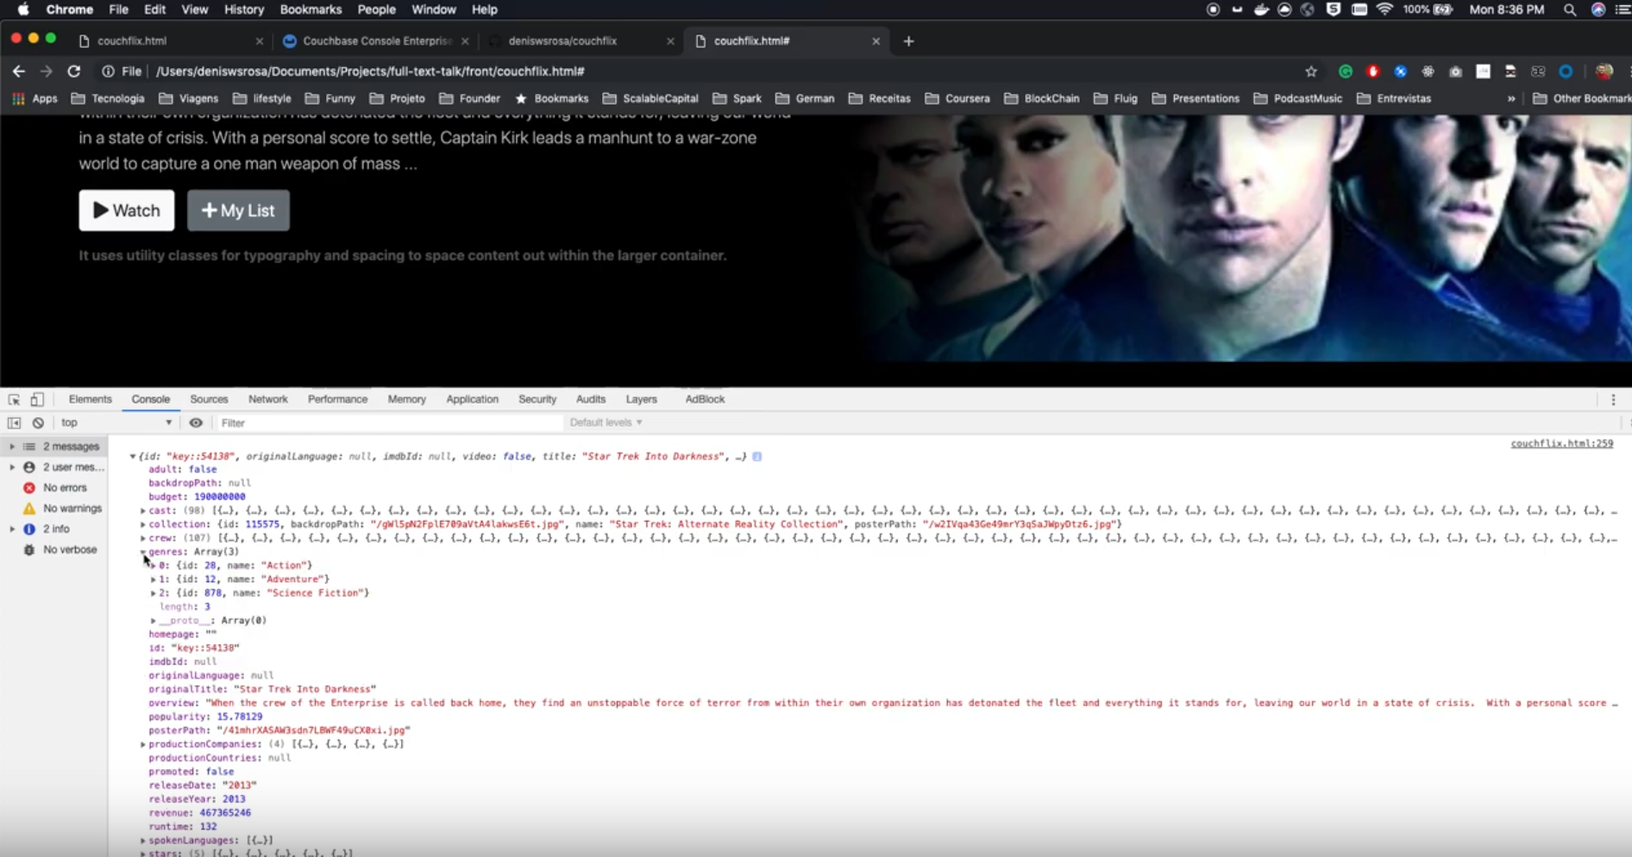Expand the '2 user messages' sidebar group
Image resolution: width=1632 pixels, height=857 pixels.
[11, 466]
